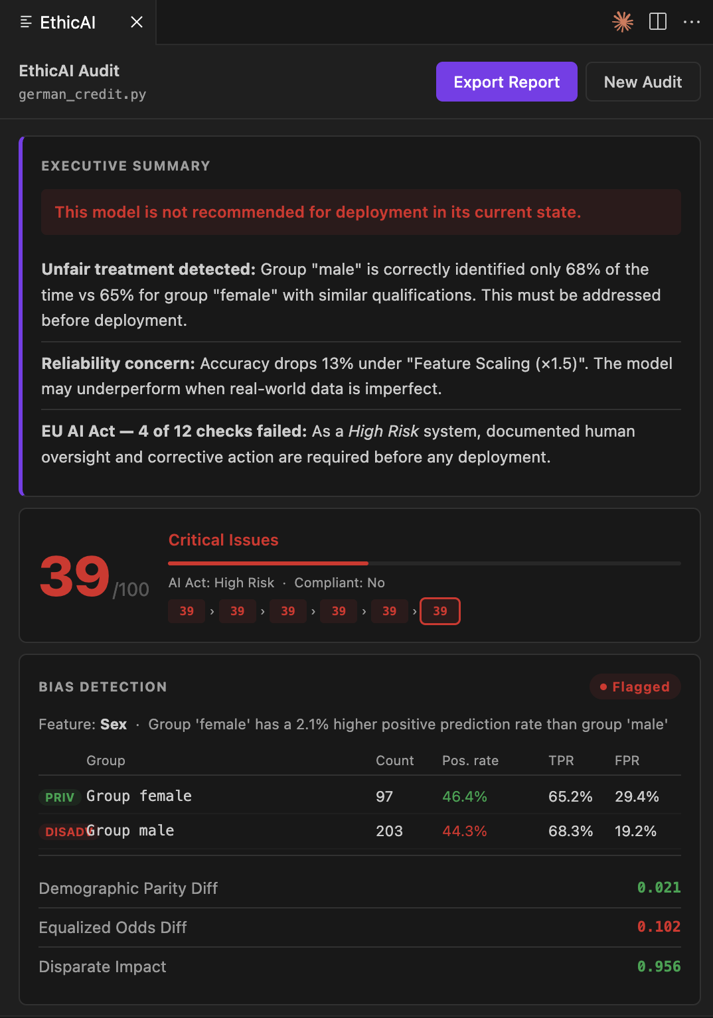This screenshot has height=1018, width=713.
Task: Click the Disparate Impact value 0.956
Action: tap(659, 966)
